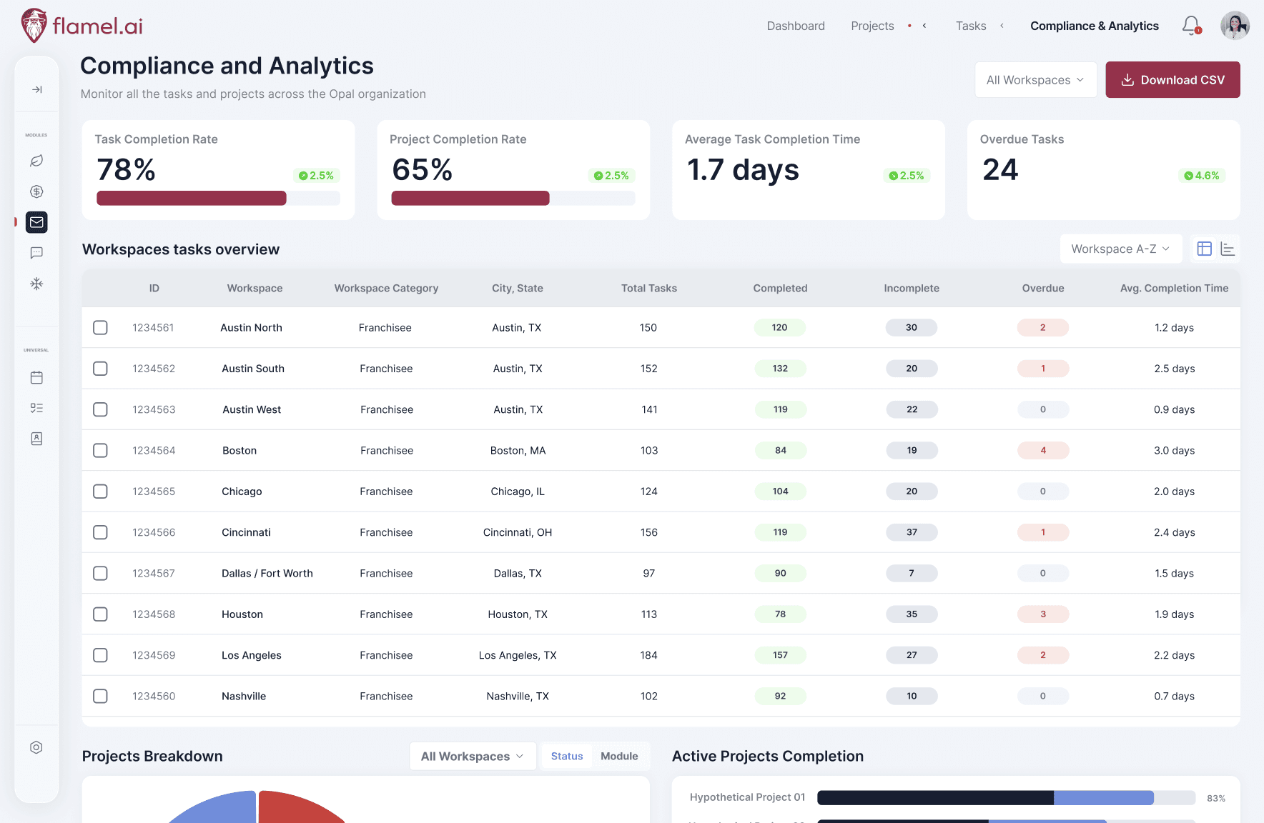Click Houston overdue badge 3
1264x823 pixels.
pos(1043,614)
